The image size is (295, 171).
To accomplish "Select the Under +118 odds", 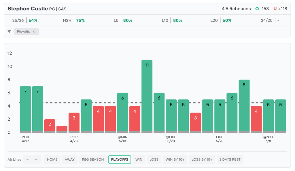I will [280, 9].
